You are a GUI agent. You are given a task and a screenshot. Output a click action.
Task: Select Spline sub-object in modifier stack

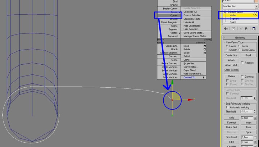pyautogui.click(x=233, y=22)
